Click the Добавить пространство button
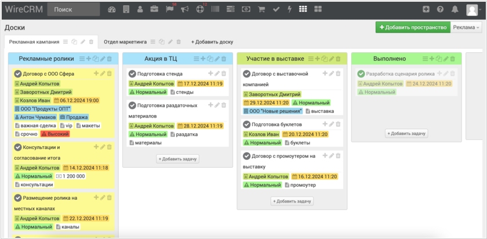 point(413,27)
